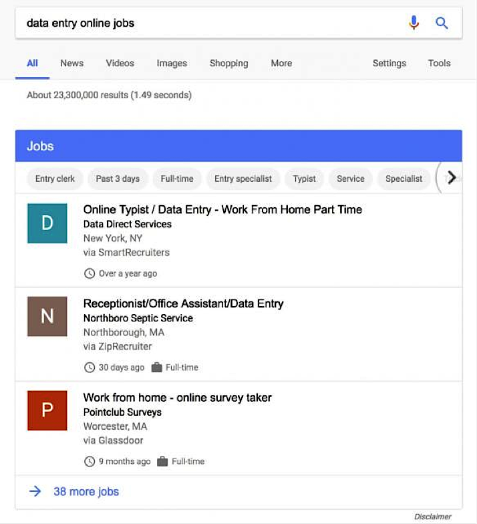Click the blue magnifying glass search icon

pyautogui.click(x=442, y=23)
